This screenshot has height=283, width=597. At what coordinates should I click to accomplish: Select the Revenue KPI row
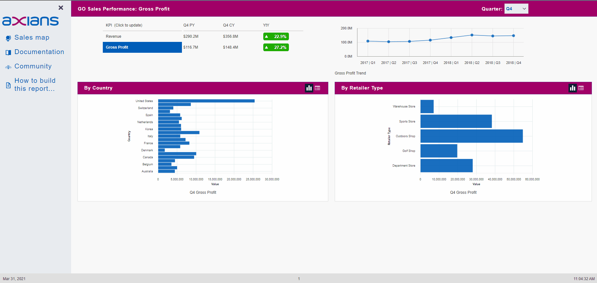142,36
